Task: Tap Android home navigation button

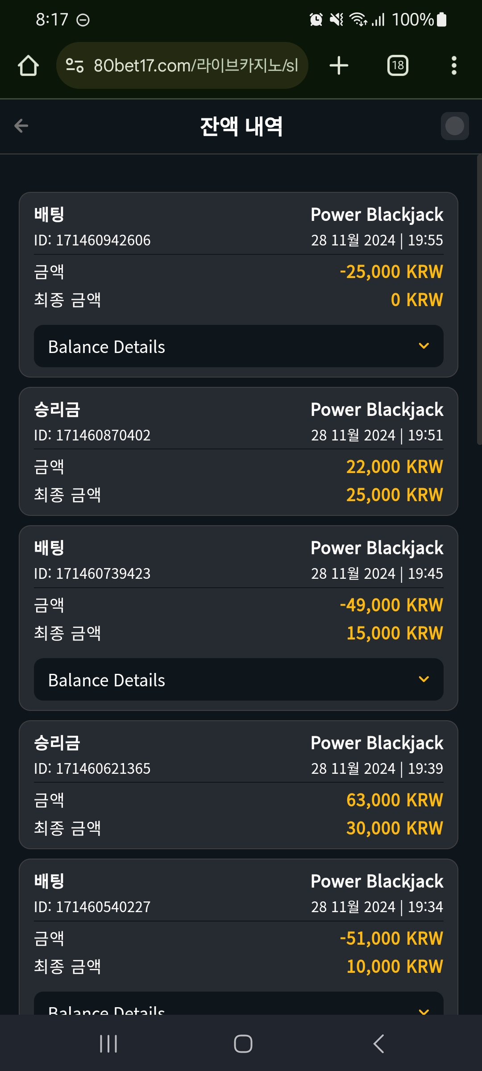Action: [243, 1043]
